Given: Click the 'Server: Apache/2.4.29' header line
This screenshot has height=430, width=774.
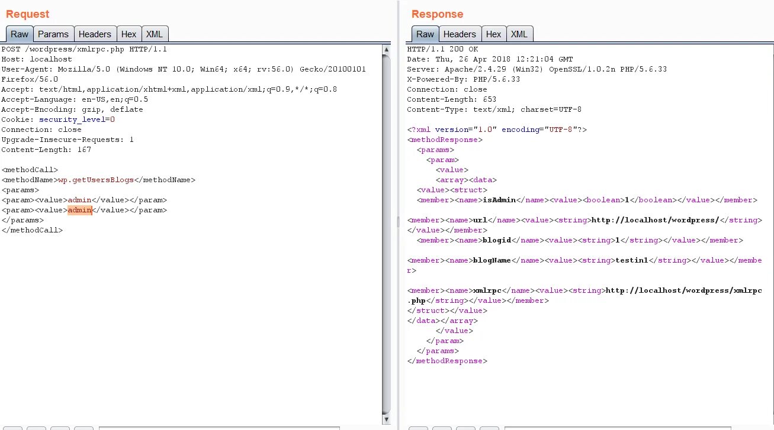Looking at the screenshot, I should [x=537, y=69].
